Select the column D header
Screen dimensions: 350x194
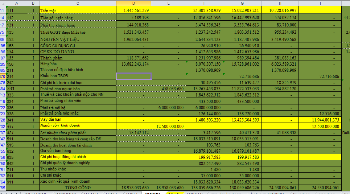[133, 3]
